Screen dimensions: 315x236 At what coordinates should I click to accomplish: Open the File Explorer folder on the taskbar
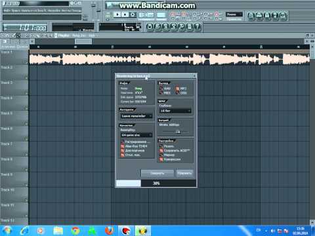pyautogui.click(x=58, y=231)
